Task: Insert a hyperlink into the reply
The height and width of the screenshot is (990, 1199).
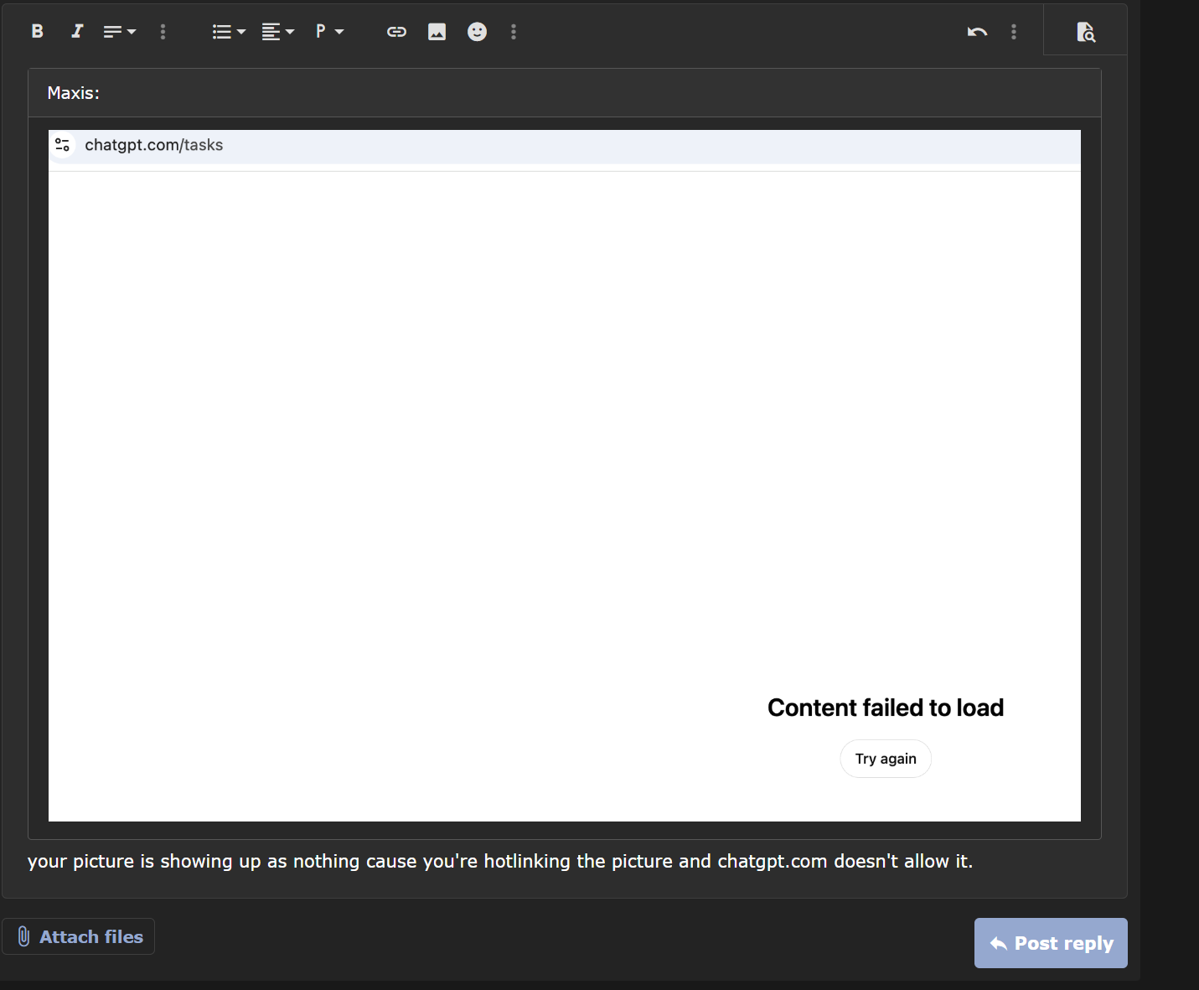Action: 396,31
